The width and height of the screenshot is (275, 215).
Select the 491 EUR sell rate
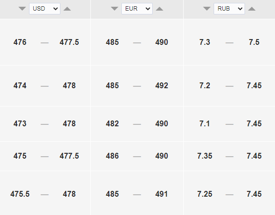(x=161, y=194)
